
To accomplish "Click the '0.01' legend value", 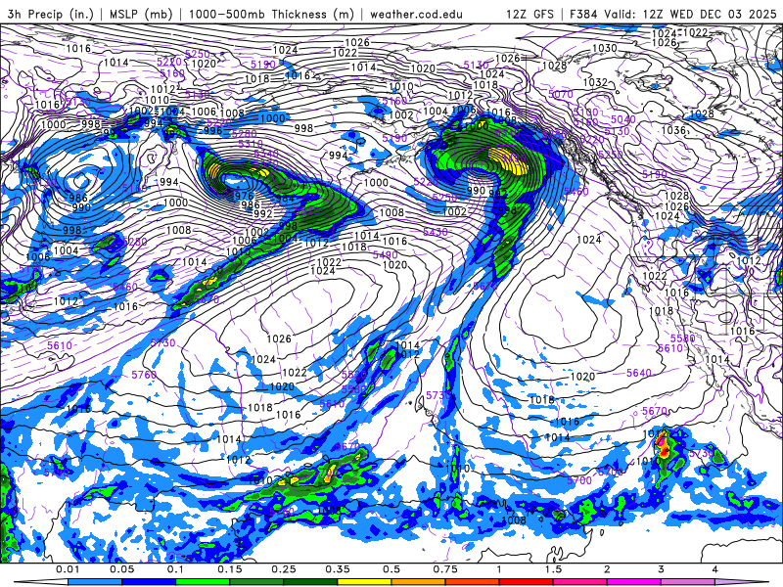I will (68, 569).
